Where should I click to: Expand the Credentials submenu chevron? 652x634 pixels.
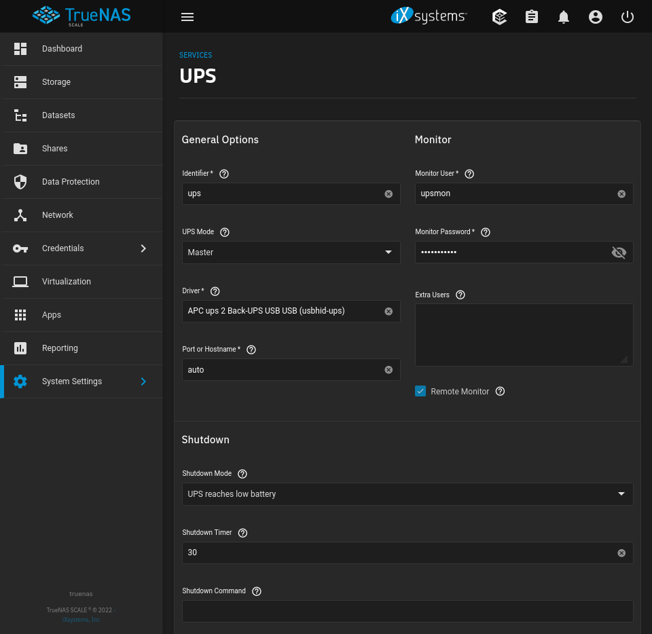[143, 248]
